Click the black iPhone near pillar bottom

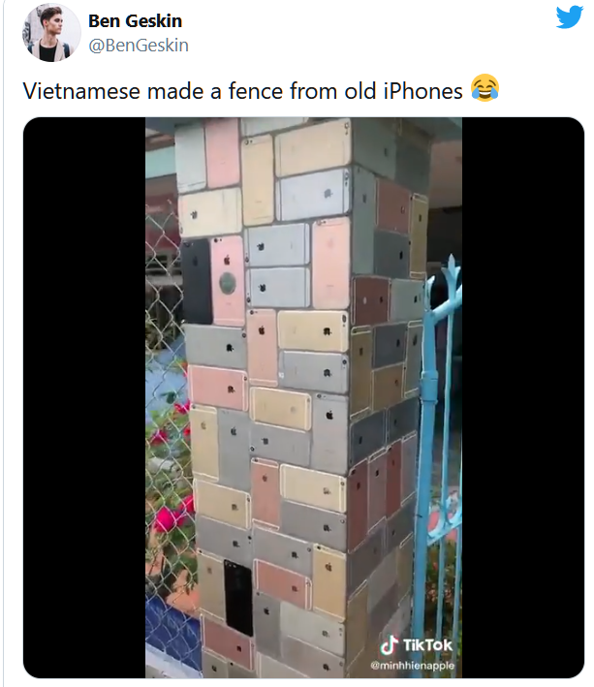tap(238, 598)
